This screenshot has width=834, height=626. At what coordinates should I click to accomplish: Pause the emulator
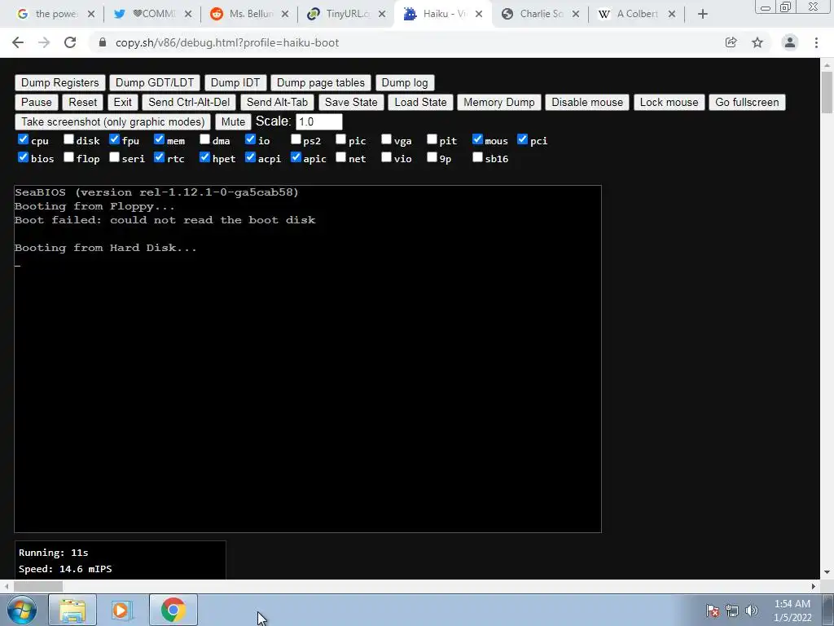[x=36, y=102]
